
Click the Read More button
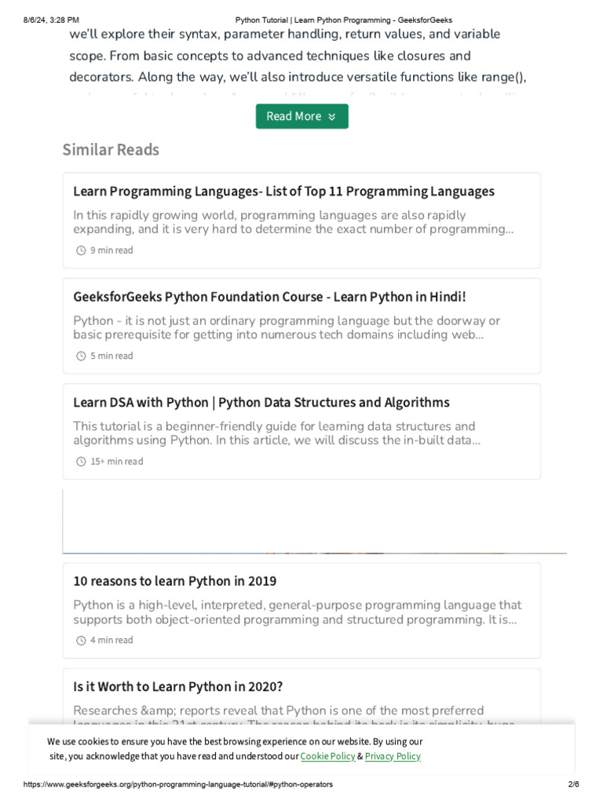tap(294, 116)
